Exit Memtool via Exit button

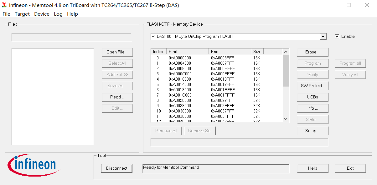(x=350, y=168)
